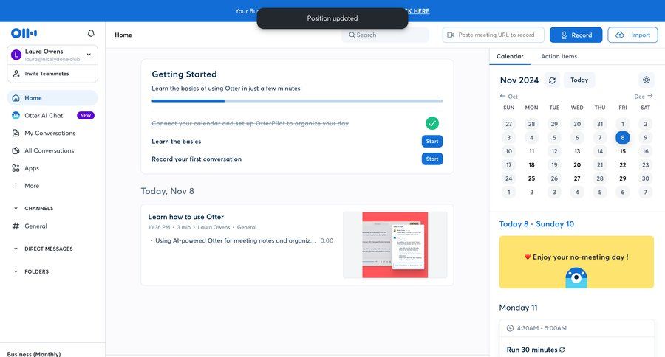Open My Conversations
This screenshot has width=665, height=357.
52,133
